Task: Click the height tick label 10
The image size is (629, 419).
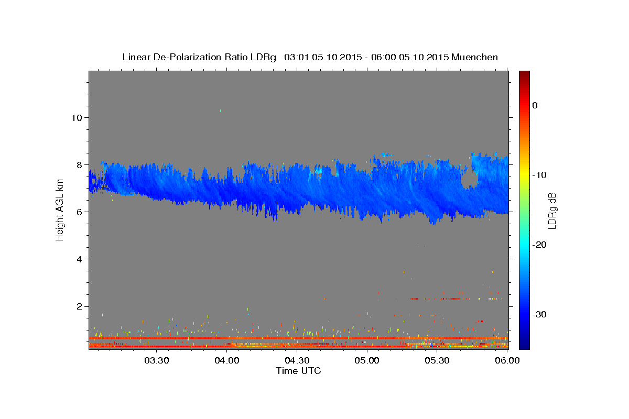Action: click(x=77, y=117)
